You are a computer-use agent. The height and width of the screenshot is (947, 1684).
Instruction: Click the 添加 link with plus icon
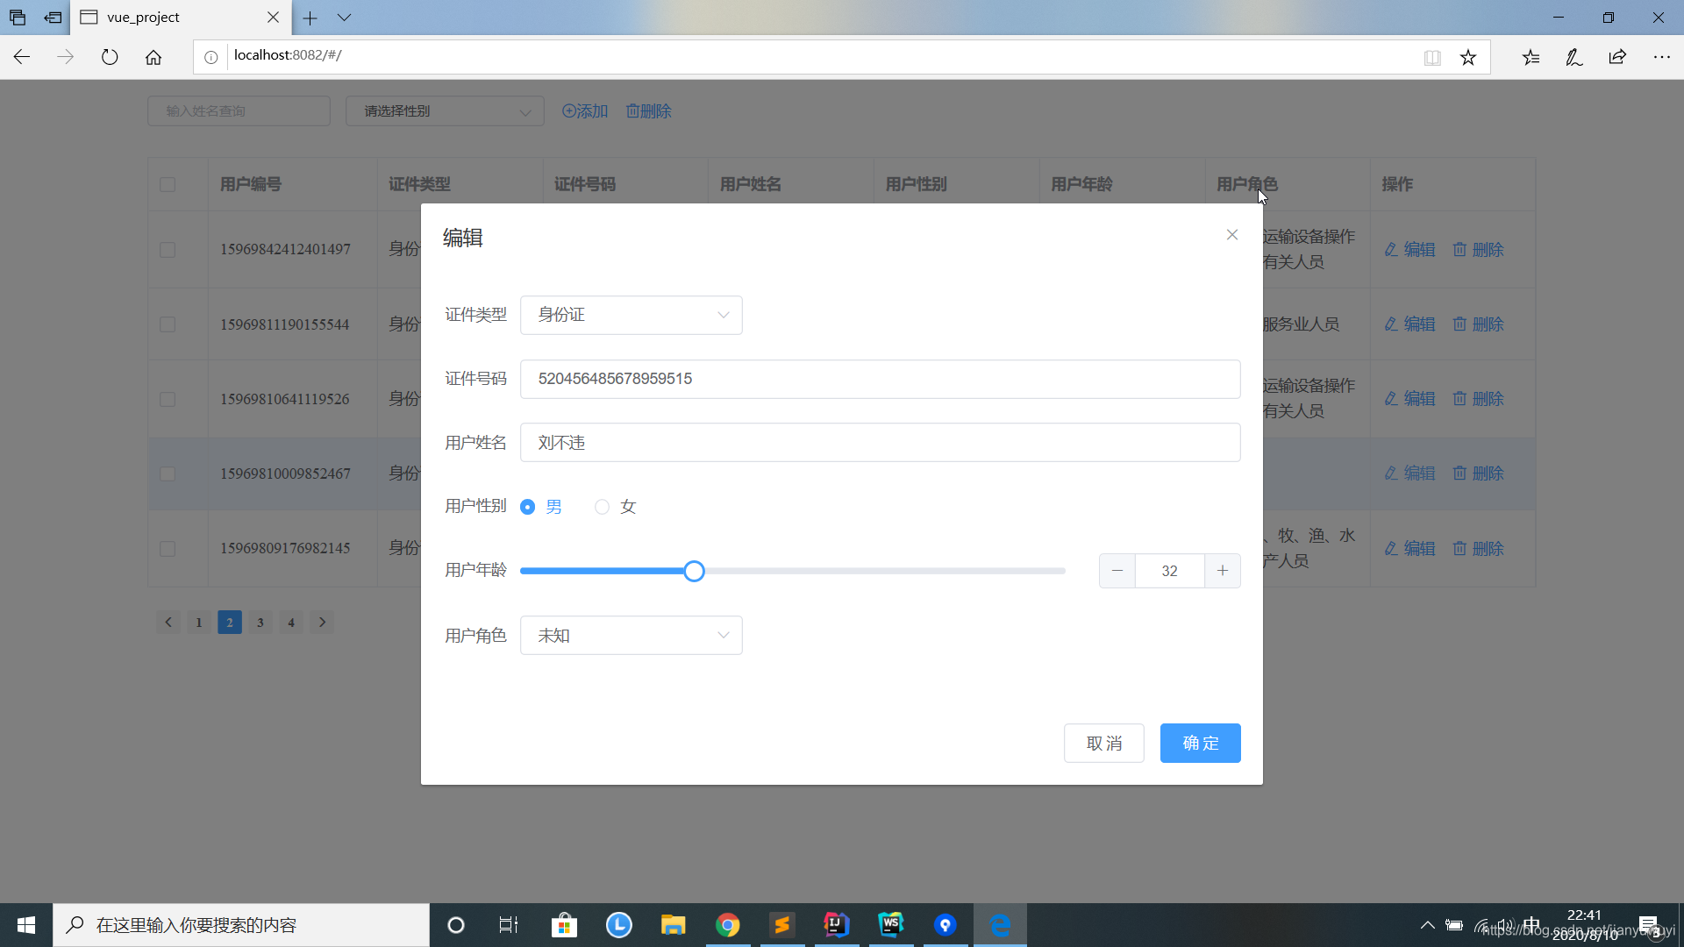[585, 111]
